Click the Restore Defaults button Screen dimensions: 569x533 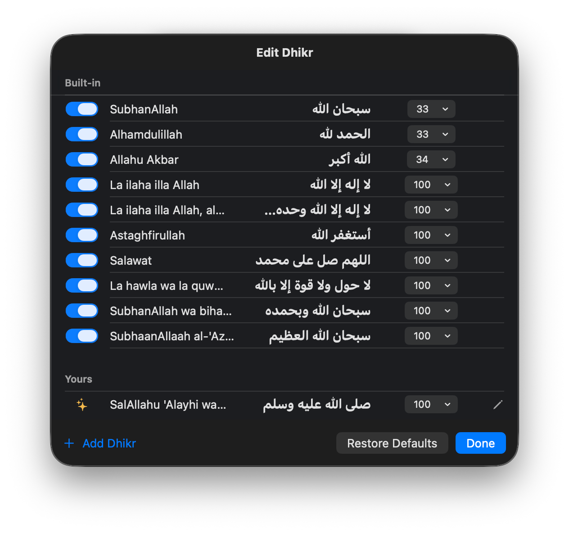coord(392,443)
